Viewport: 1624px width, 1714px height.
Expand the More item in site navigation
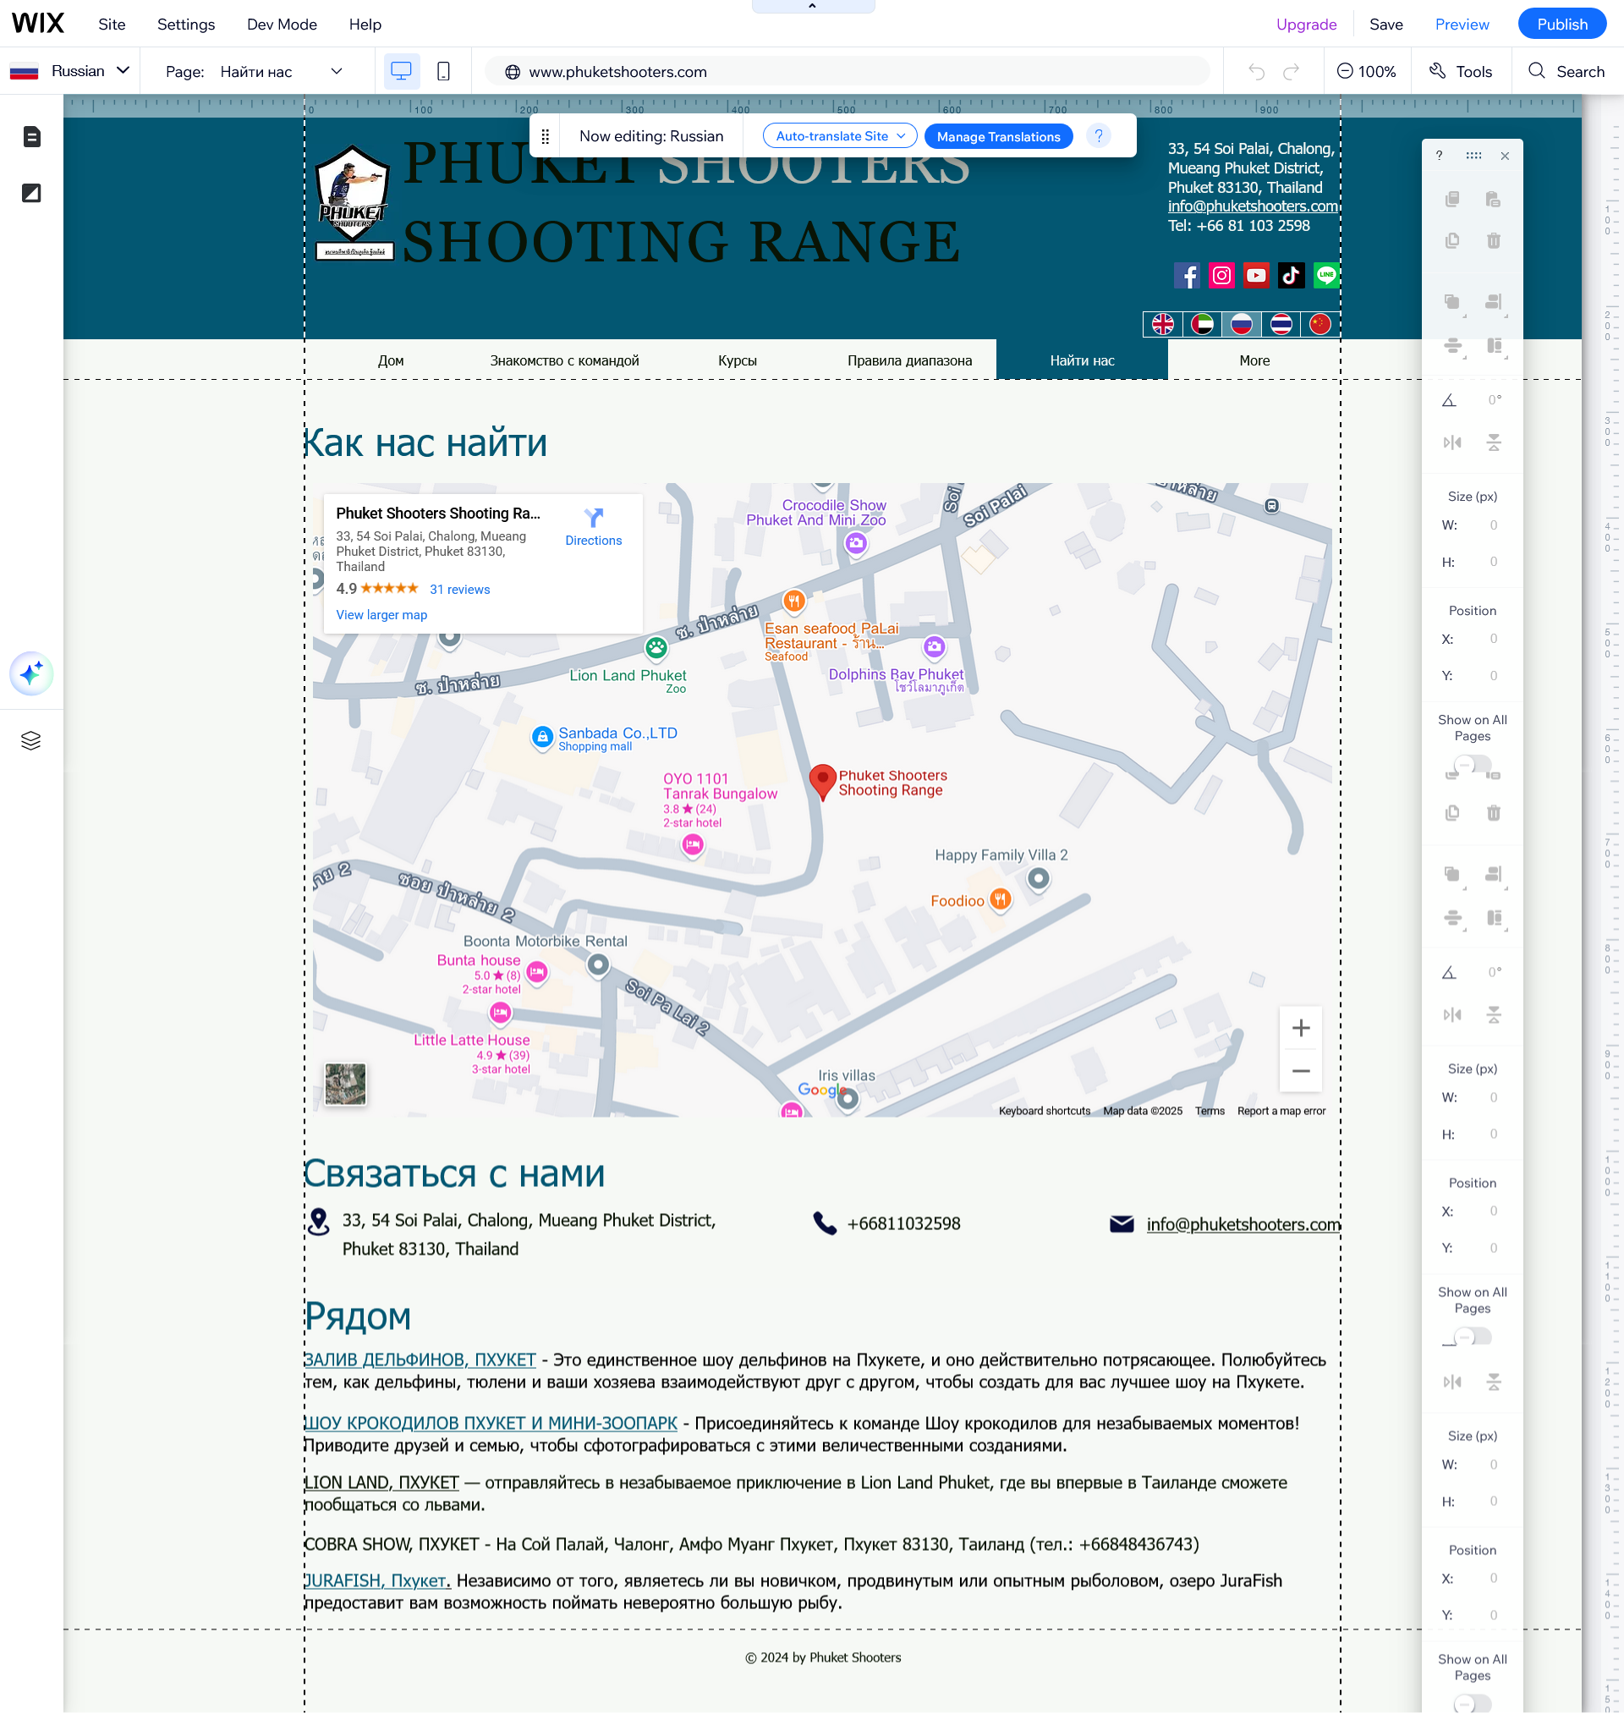click(x=1254, y=360)
